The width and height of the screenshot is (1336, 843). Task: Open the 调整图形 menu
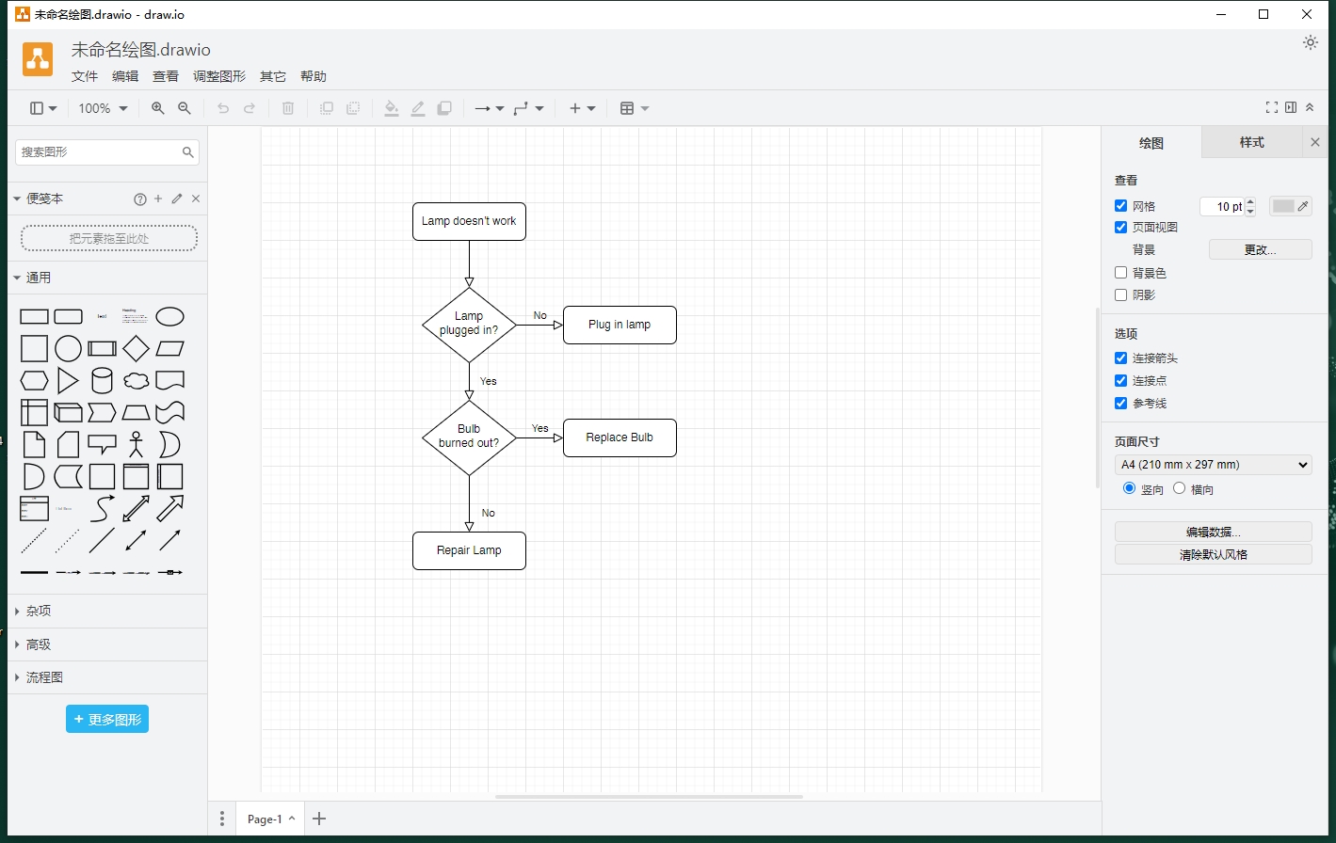219,76
